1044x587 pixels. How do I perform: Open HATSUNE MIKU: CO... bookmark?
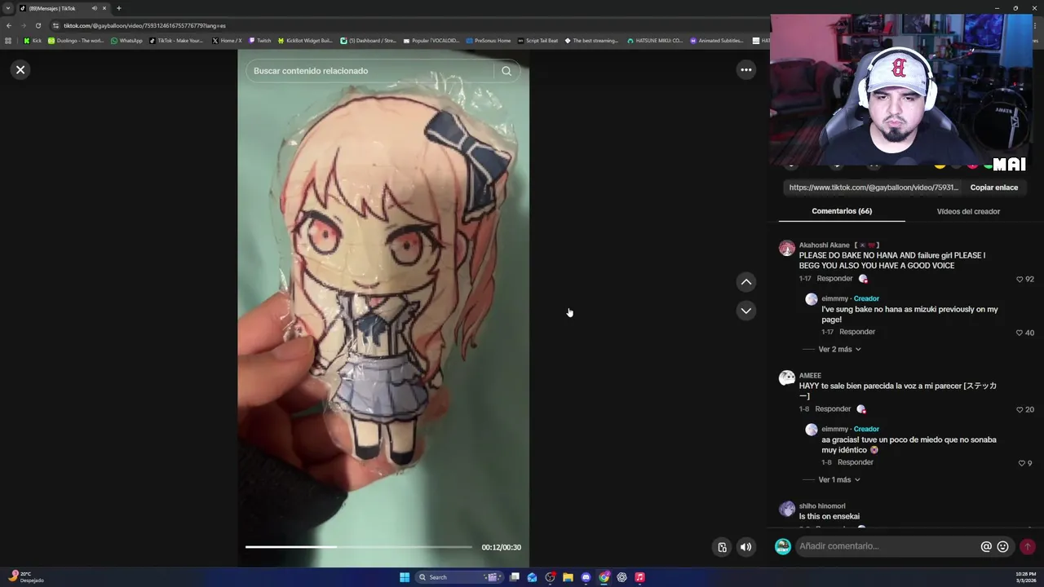coord(654,41)
